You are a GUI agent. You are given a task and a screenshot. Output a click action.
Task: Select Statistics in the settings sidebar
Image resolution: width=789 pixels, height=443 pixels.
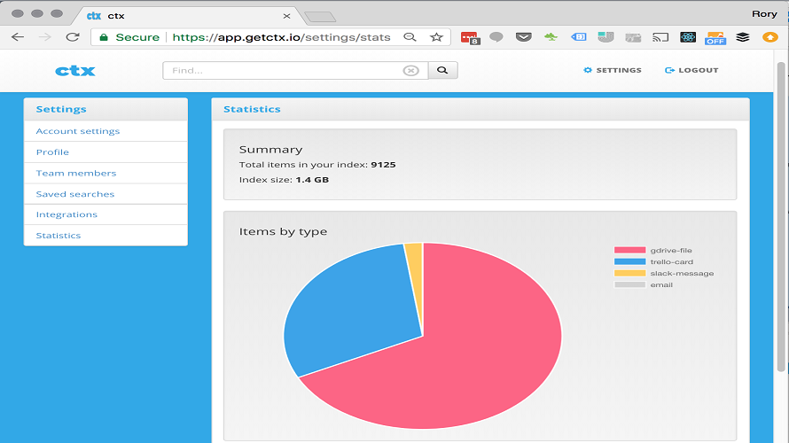(105, 236)
